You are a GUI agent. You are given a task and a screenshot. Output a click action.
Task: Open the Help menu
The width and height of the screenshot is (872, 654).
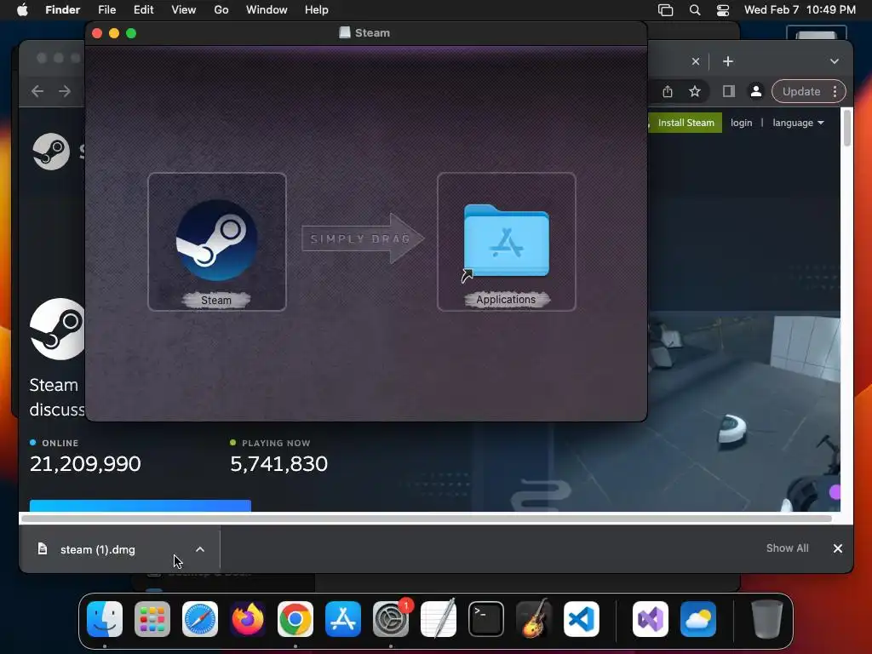point(317,10)
